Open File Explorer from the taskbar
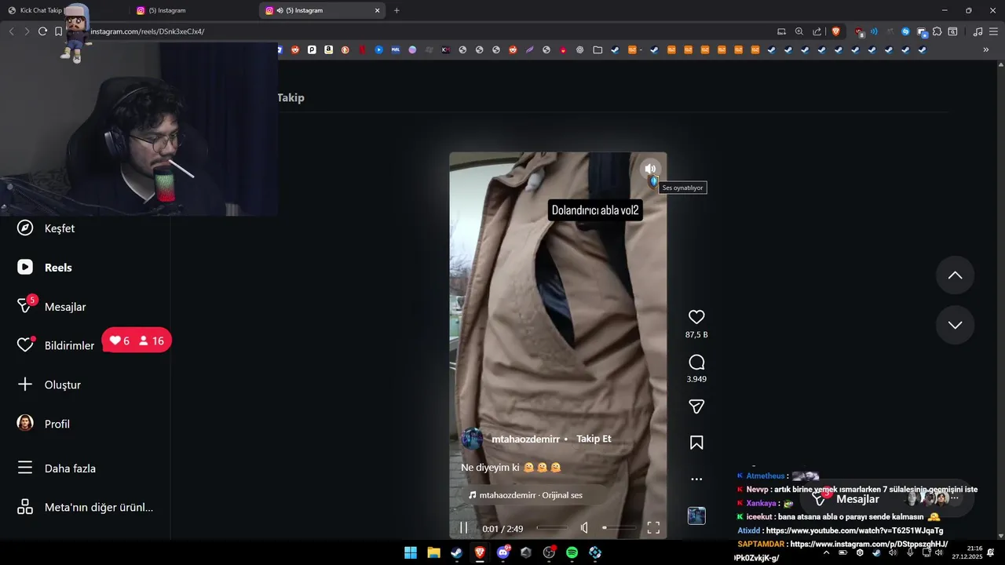Image resolution: width=1005 pixels, height=565 pixels. pyautogui.click(x=433, y=552)
